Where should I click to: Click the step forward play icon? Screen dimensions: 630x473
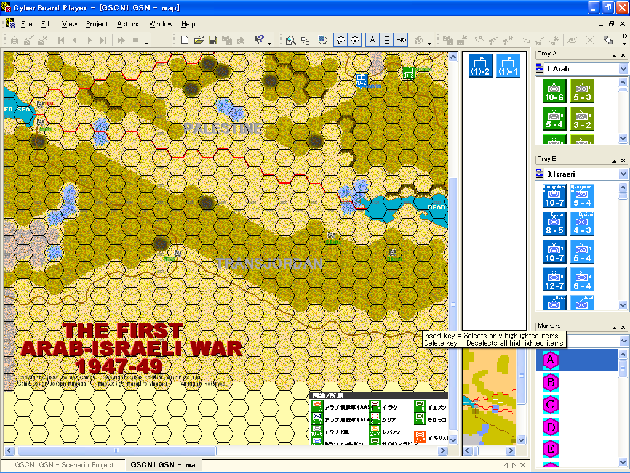89,40
